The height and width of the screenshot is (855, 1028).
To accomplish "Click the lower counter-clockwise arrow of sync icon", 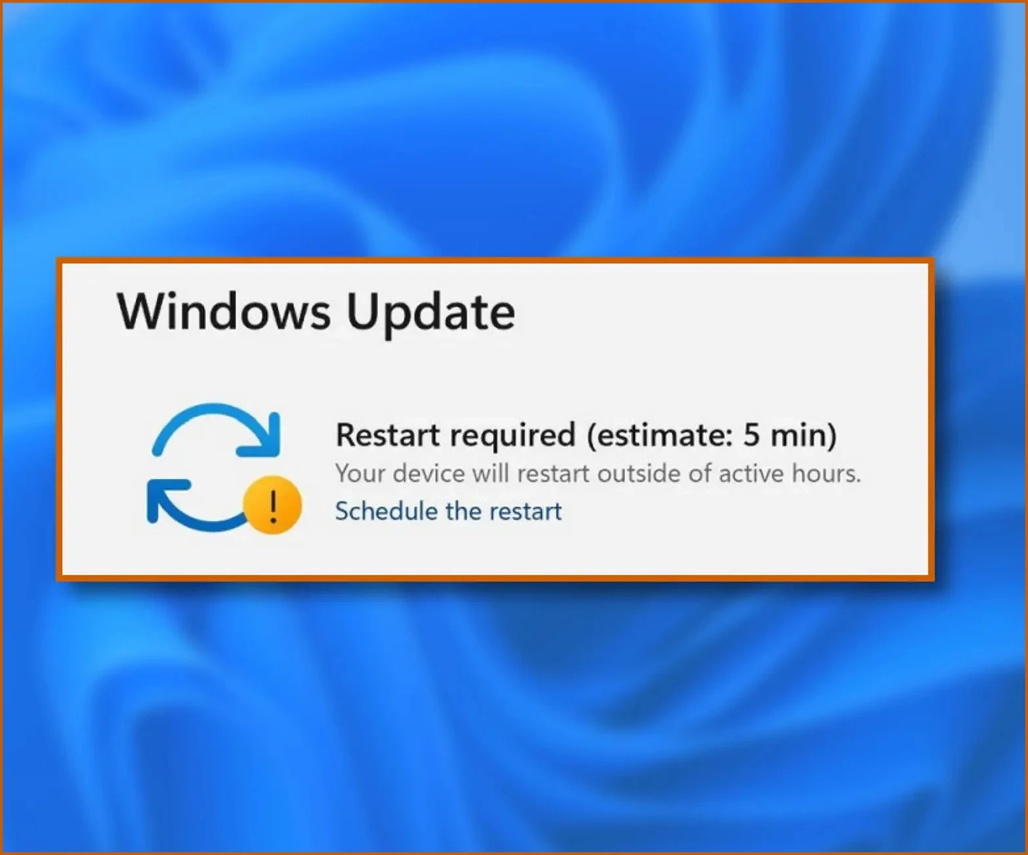I will pyautogui.click(x=194, y=505).
